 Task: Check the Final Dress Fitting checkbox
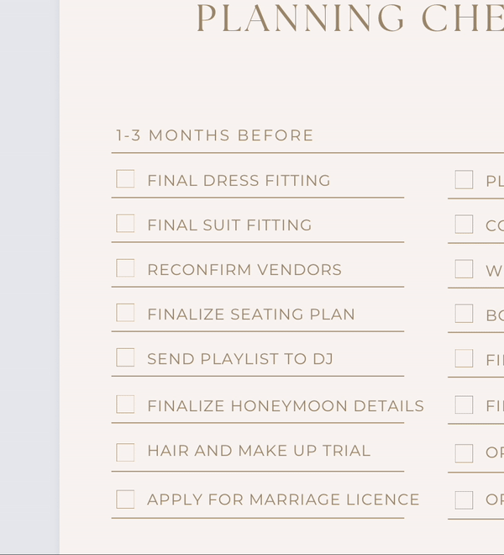tap(125, 179)
